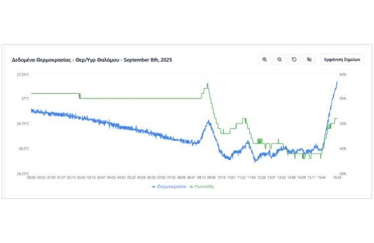
Task: Click the zoom in magnifier icon
Action: 264,60
